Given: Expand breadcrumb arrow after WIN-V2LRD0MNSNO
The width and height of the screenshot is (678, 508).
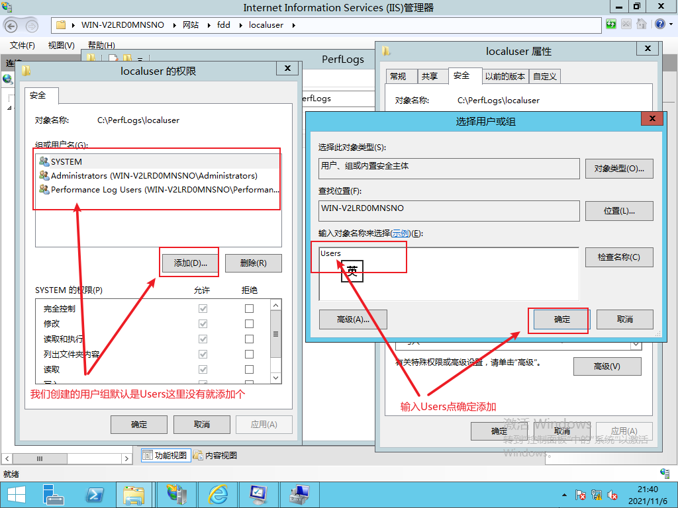Looking at the screenshot, I should pyautogui.click(x=174, y=26).
